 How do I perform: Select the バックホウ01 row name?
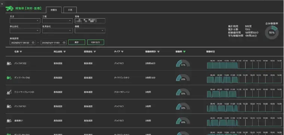pos(20,106)
